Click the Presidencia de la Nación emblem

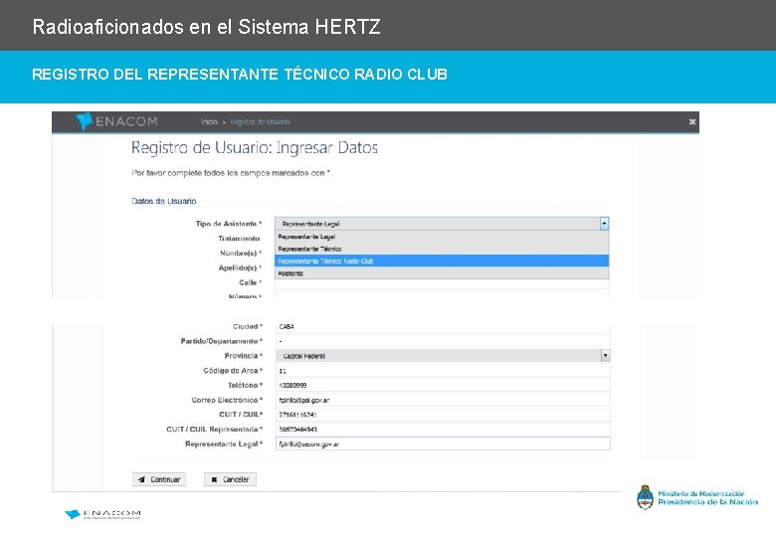point(645,497)
